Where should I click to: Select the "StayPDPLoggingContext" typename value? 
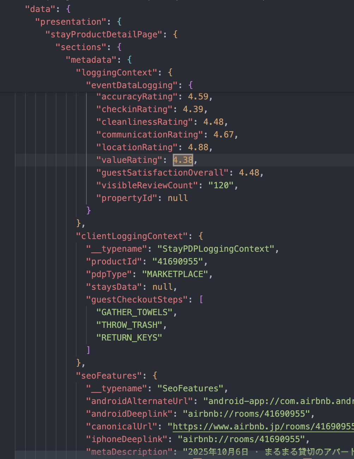pyautogui.click(x=216, y=249)
